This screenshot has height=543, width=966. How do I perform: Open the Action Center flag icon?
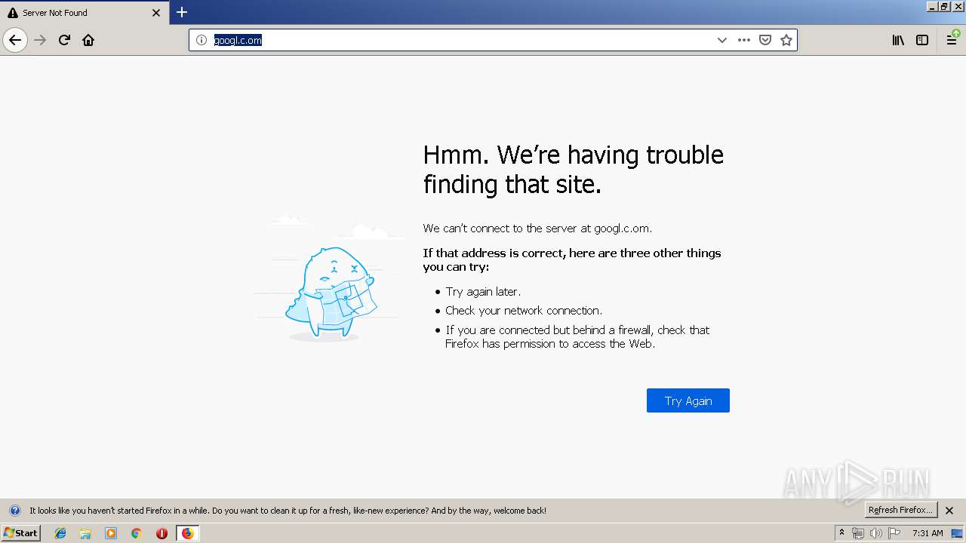click(894, 533)
